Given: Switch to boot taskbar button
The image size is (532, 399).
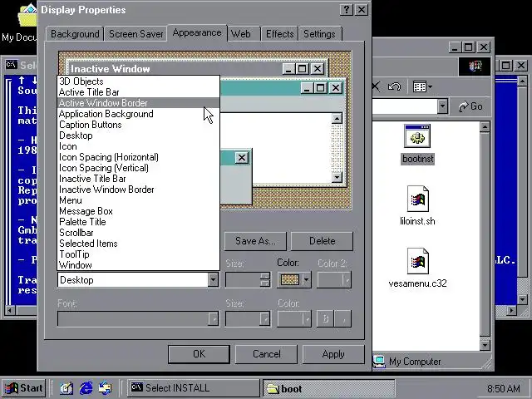Looking at the screenshot, I should [329, 388].
